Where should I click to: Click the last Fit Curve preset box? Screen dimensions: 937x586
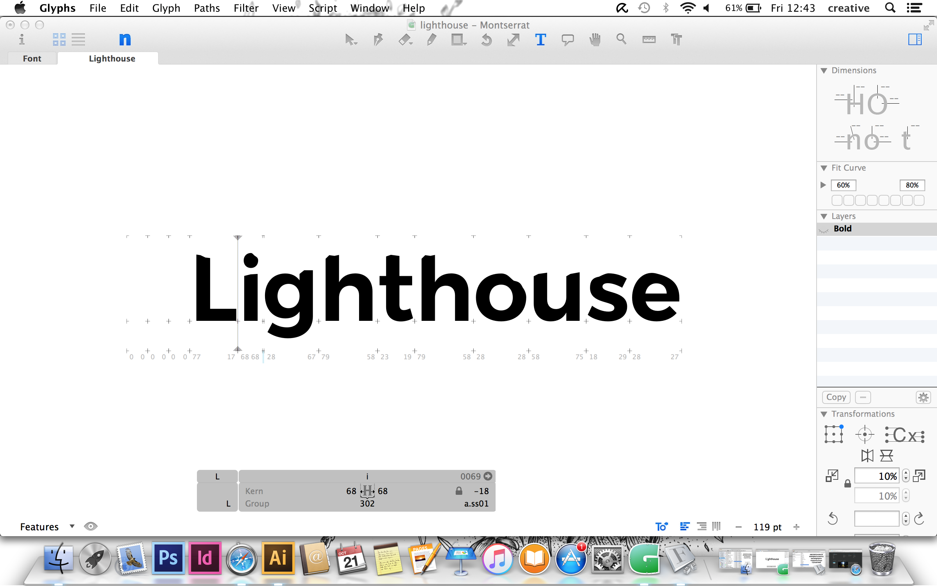point(919,200)
